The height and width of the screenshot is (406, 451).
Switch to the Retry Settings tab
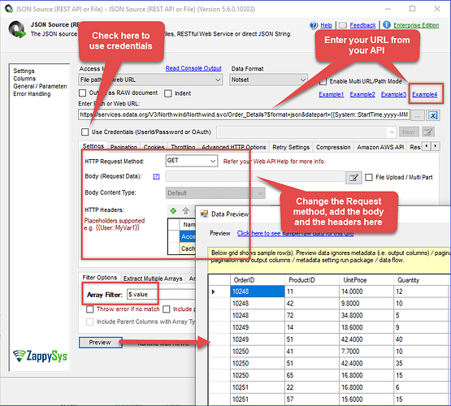coord(291,147)
